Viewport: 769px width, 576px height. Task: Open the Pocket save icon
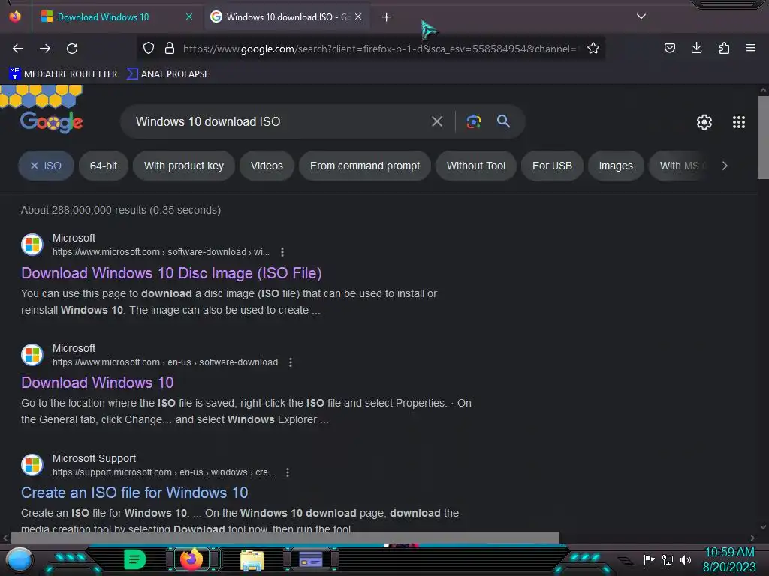pyautogui.click(x=669, y=48)
